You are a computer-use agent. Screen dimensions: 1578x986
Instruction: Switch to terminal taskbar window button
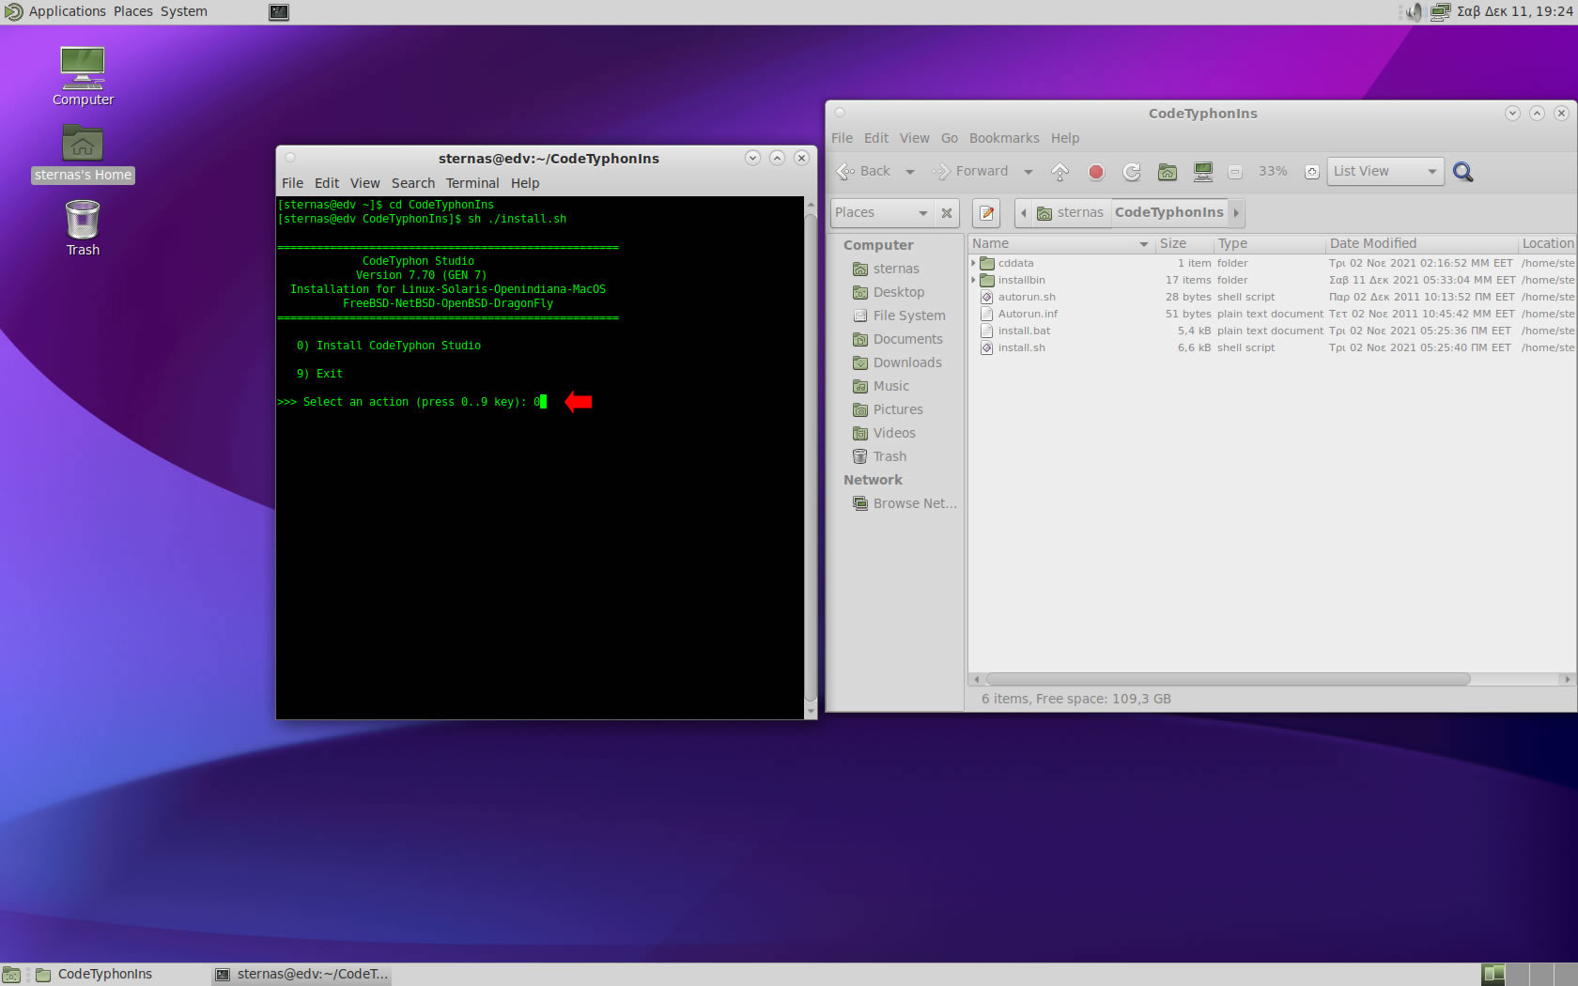tap(302, 975)
